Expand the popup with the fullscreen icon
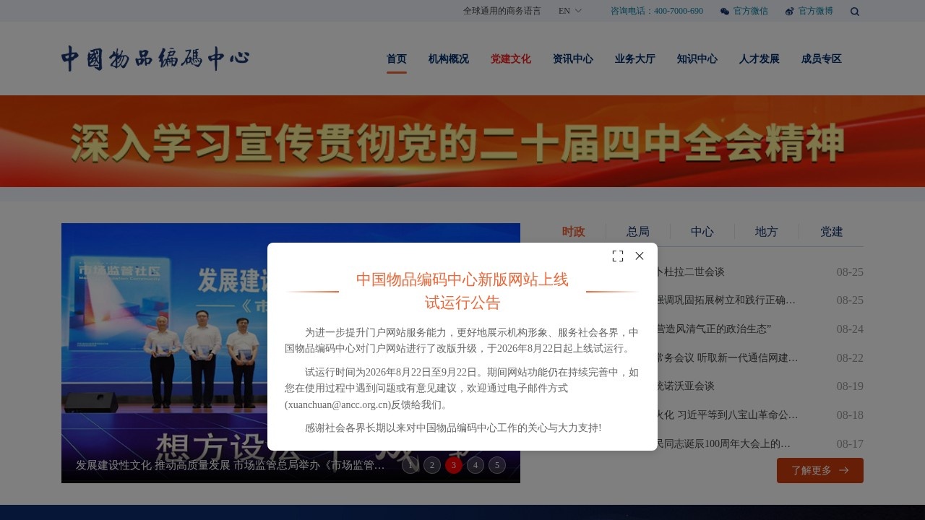The width and height of the screenshot is (925, 520). point(618,256)
